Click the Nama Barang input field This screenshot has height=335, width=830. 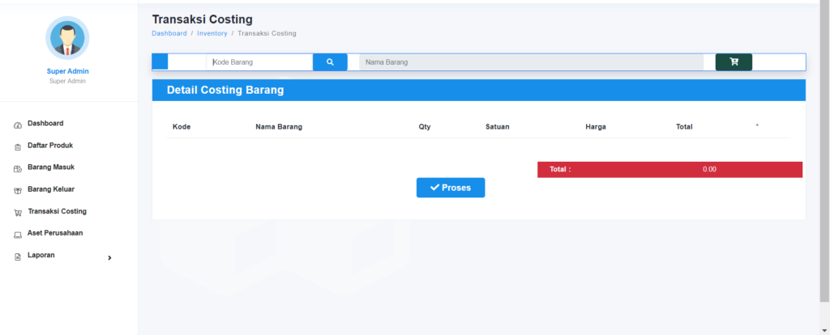[x=532, y=61]
